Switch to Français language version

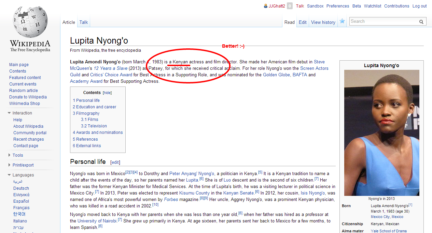point(22,208)
